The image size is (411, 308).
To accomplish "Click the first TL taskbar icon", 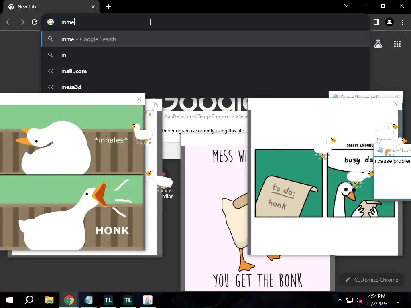I will click(x=108, y=300).
